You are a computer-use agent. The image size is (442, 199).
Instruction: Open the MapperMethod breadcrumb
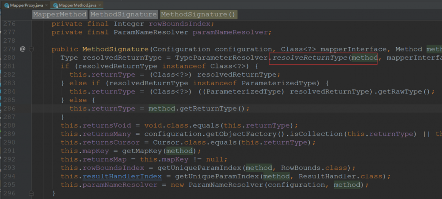[60, 15]
